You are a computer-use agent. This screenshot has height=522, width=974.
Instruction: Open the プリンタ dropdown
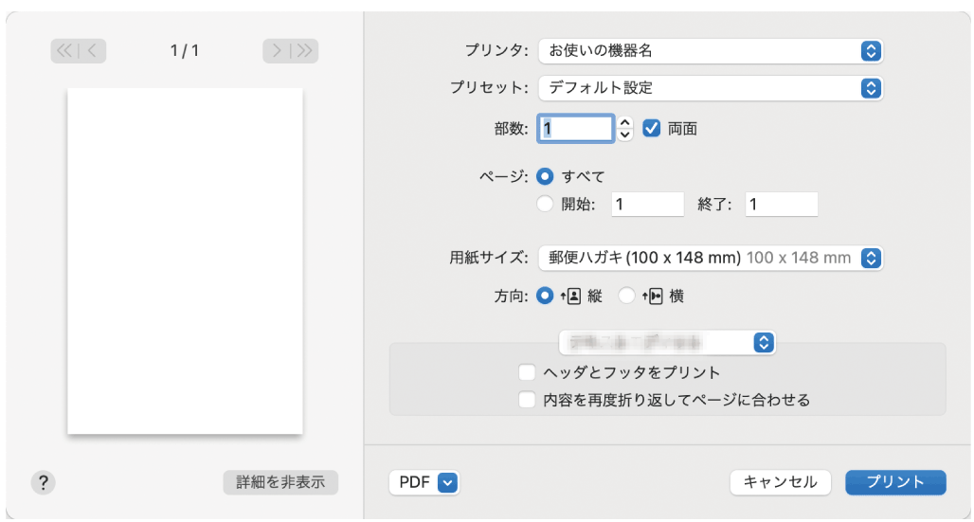pos(711,51)
